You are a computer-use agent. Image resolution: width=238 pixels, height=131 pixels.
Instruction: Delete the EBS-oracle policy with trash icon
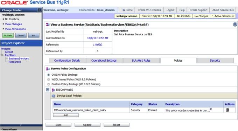[x=227, y=110]
